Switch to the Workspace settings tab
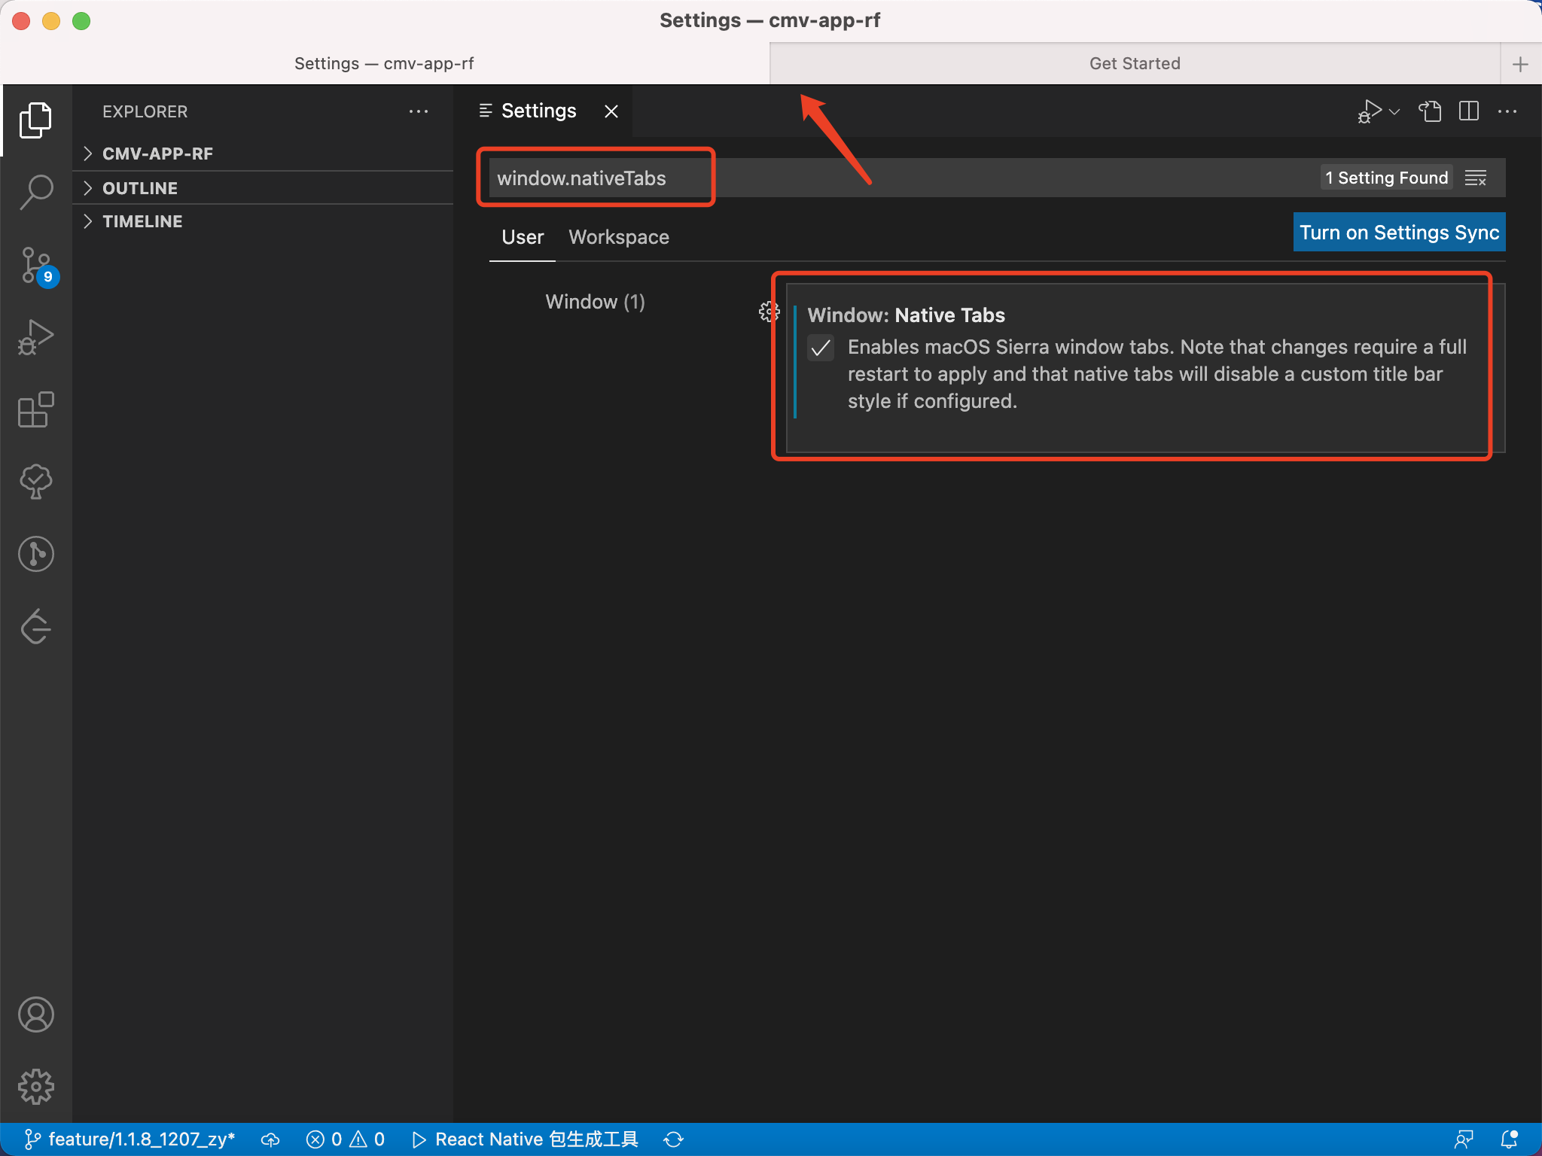The image size is (1542, 1156). tap(618, 237)
